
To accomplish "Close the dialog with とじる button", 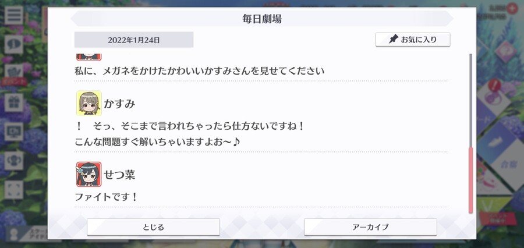I will [153, 227].
